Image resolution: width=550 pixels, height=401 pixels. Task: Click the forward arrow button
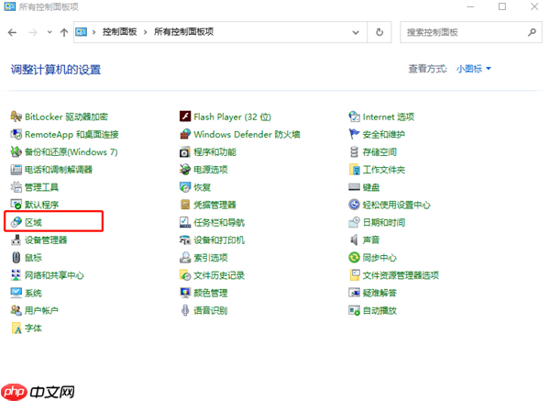click(33, 33)
